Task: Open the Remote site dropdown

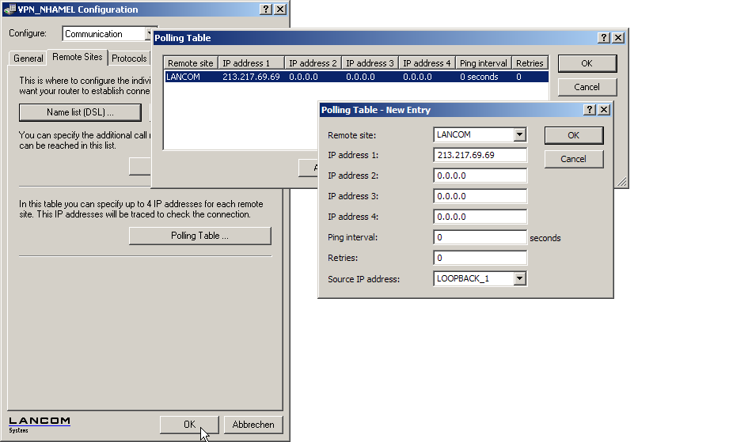Action: pyautogui.click(x=519, y=134)
